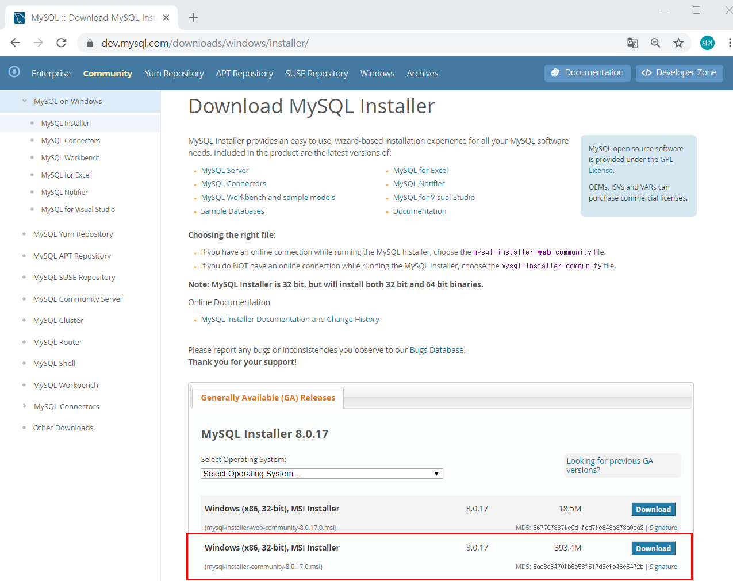Open MySQL Community Server in sidebar
Viewport: 733px width, 581px height.
point(78,299)
